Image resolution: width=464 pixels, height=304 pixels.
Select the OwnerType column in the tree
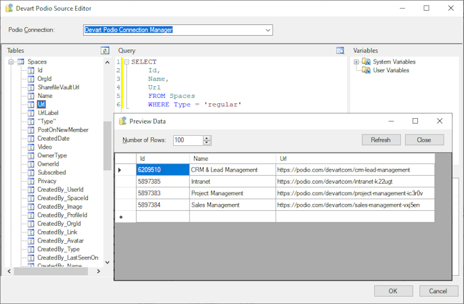(51, 155)
